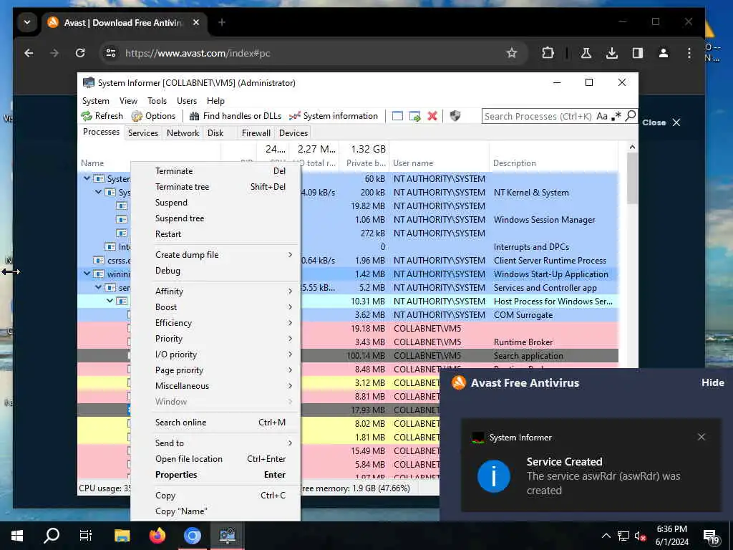The width and height of the screenshot is (733, 550).
Task: Click the Chrome address bar URL
Action: pyautogui.click(x=198, y=53)
